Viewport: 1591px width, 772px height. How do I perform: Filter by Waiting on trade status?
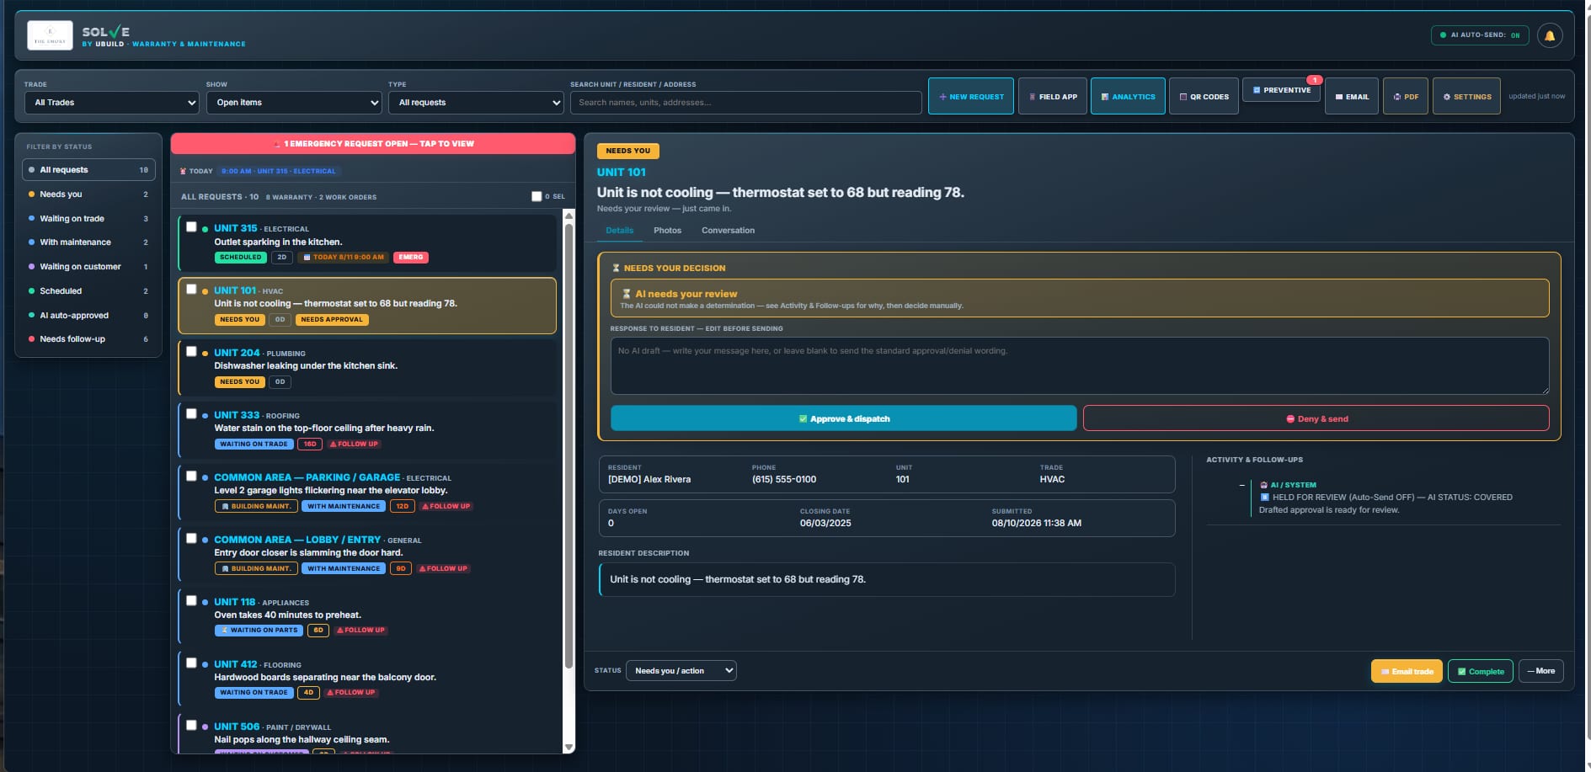[88, 219]
